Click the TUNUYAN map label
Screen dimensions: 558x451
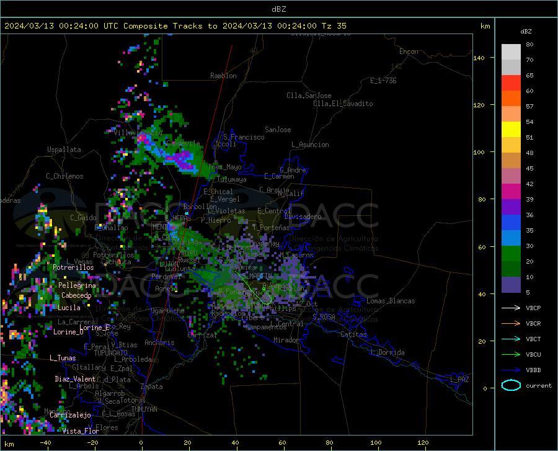[144, 409]
